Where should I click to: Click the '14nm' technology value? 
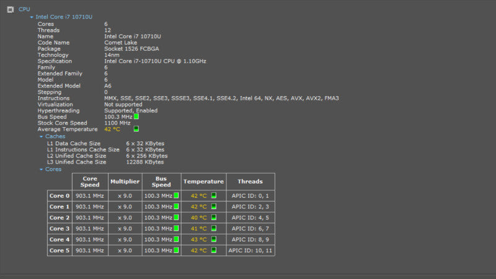pos(112,55)
